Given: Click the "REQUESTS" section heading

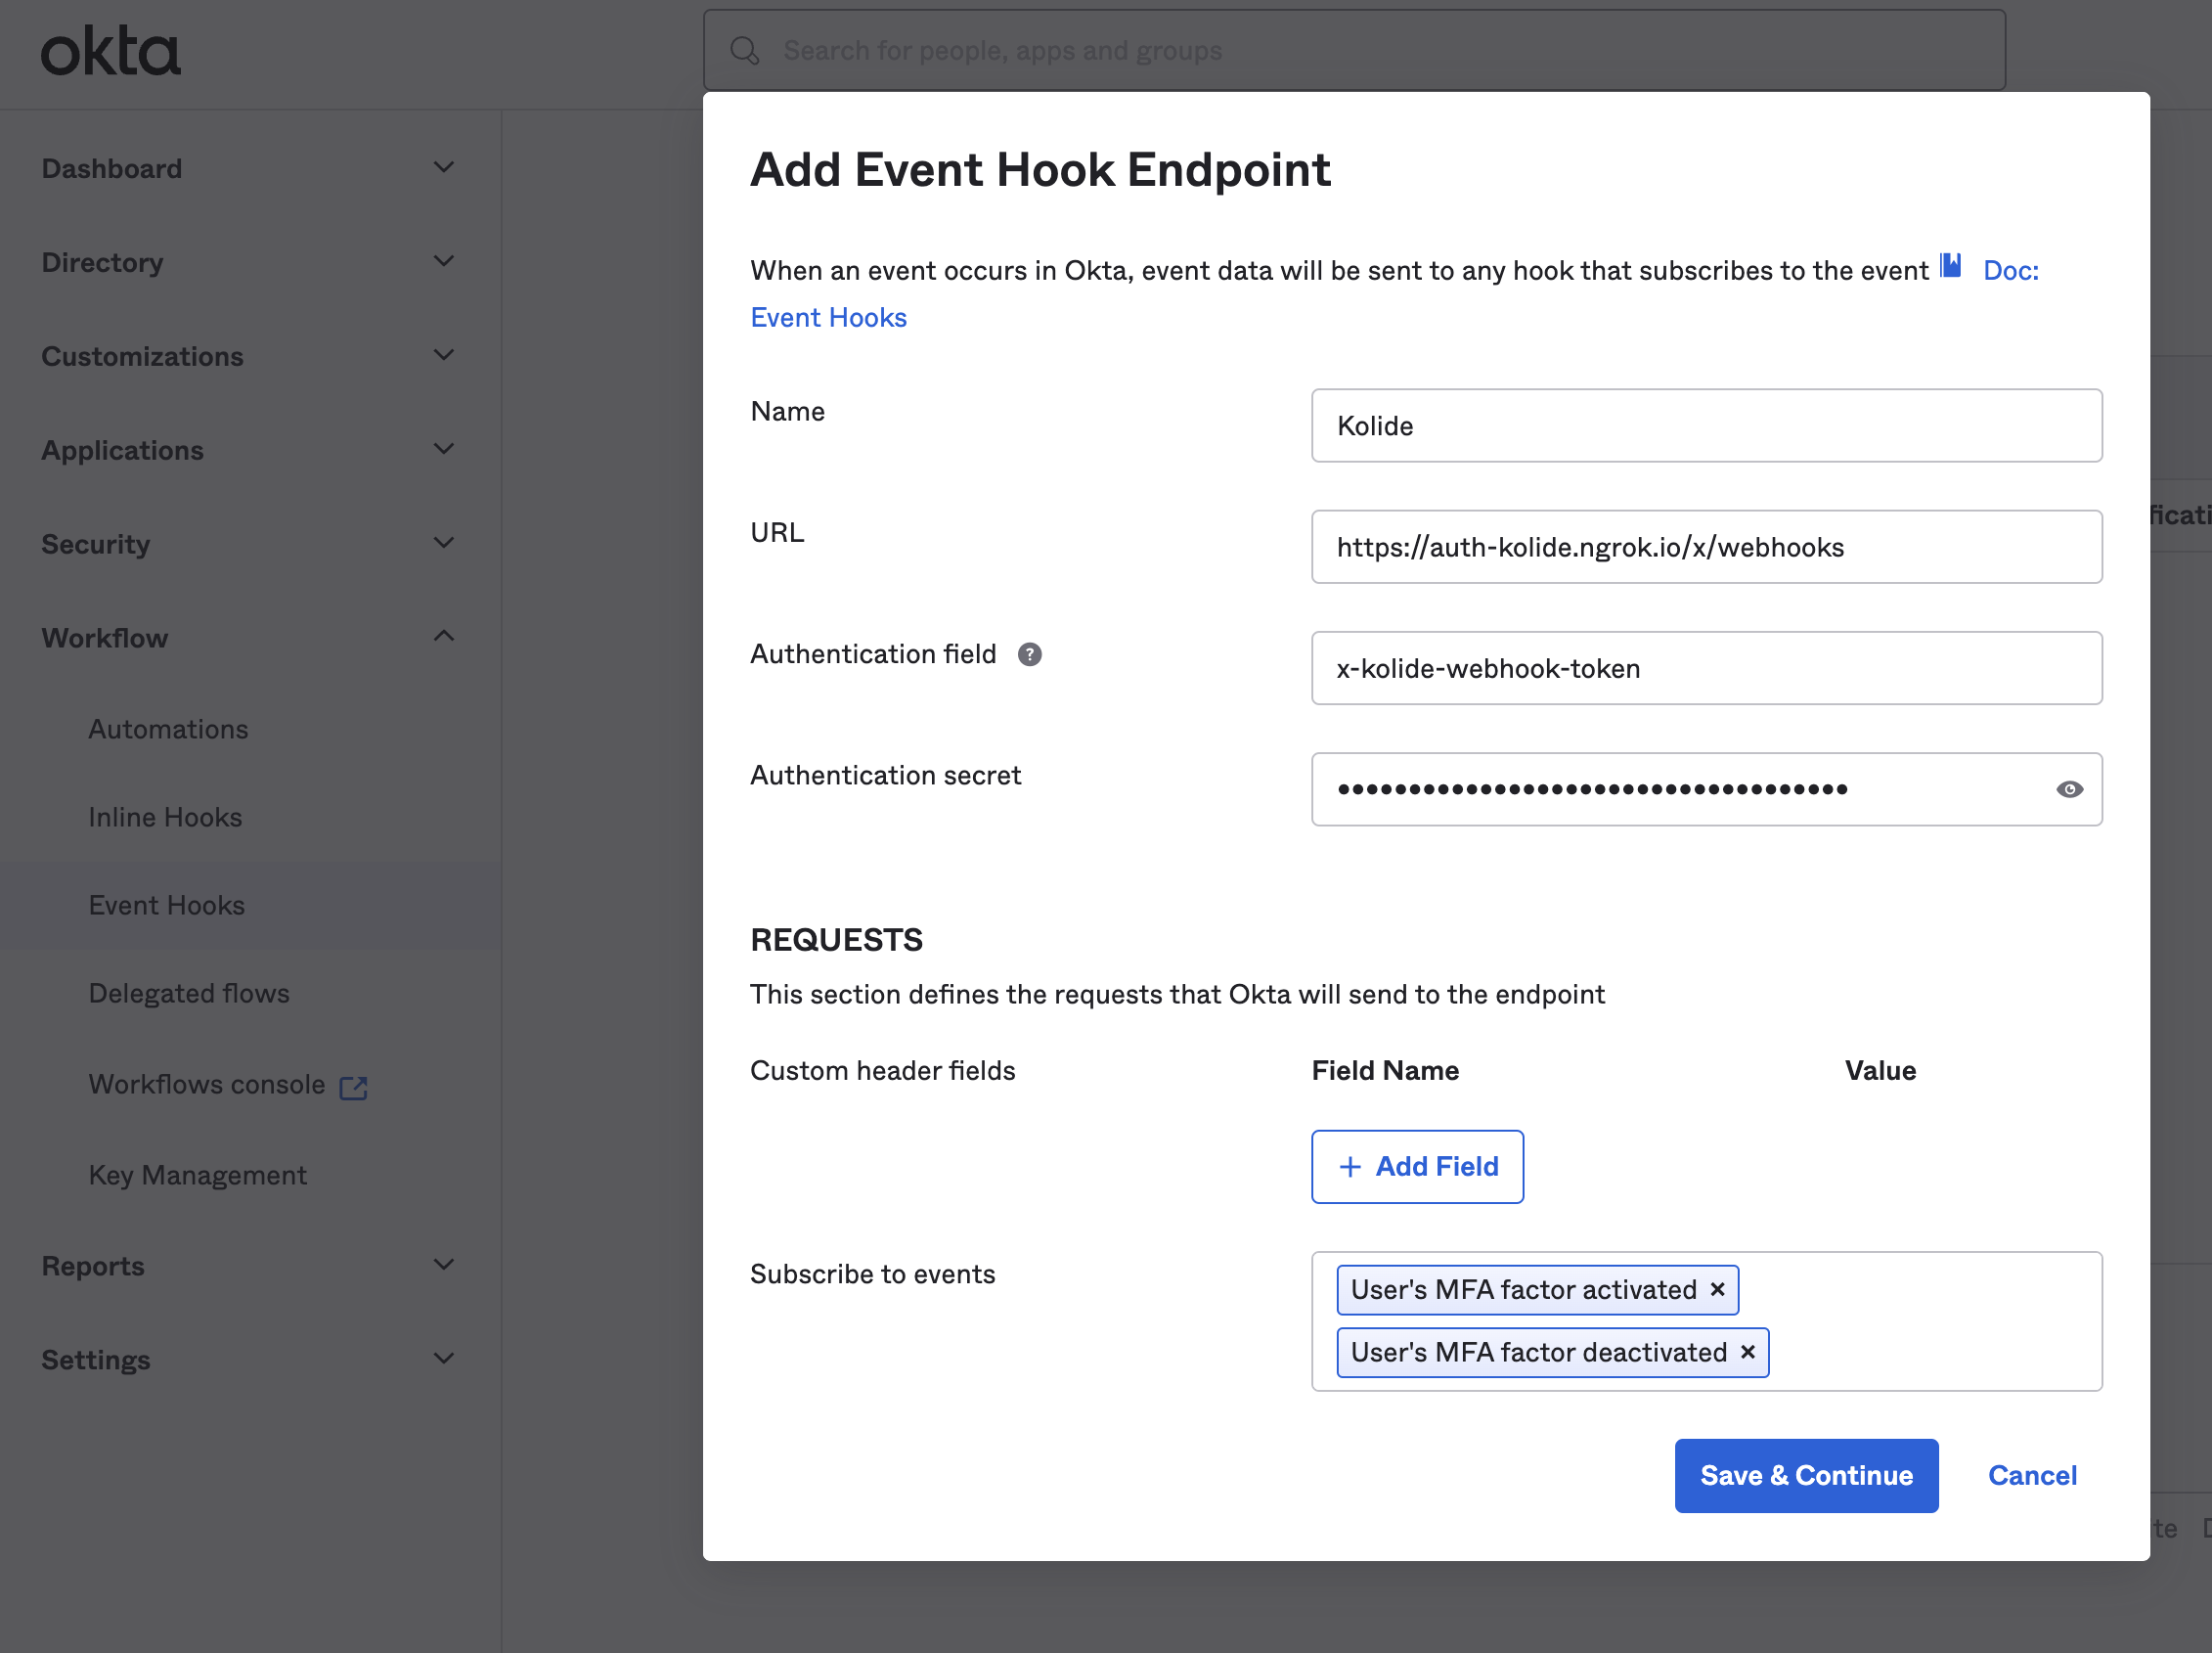Looking at the screenshot, I should (x=836, y=940).
